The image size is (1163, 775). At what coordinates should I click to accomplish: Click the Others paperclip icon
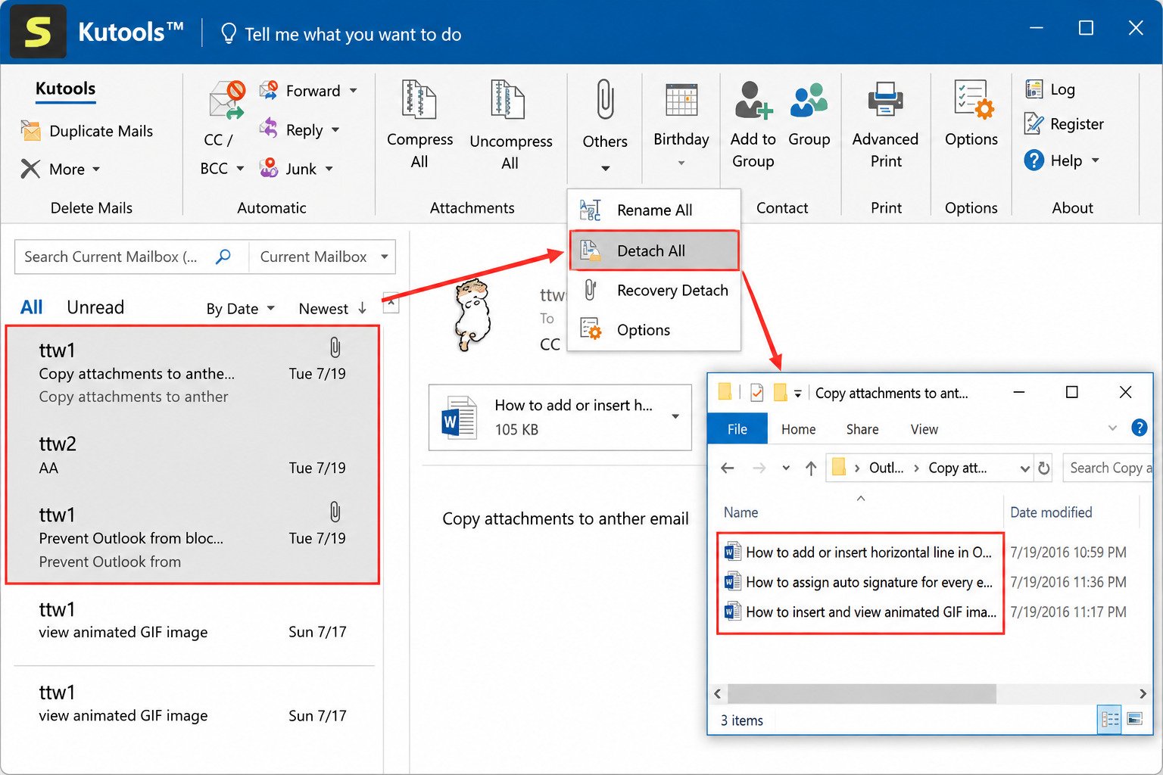pos(605,99)
